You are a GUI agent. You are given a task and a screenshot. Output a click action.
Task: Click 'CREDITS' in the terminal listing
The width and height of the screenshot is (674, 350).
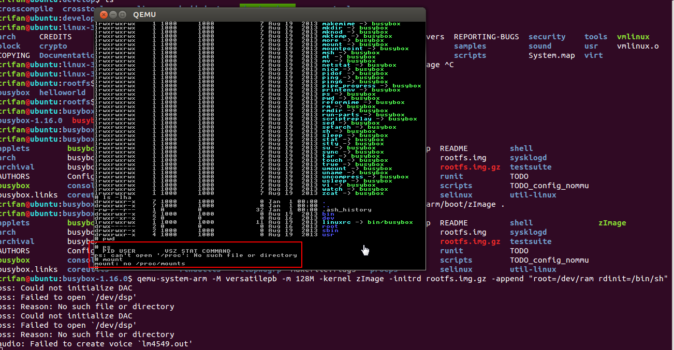(x=55, y=37)
